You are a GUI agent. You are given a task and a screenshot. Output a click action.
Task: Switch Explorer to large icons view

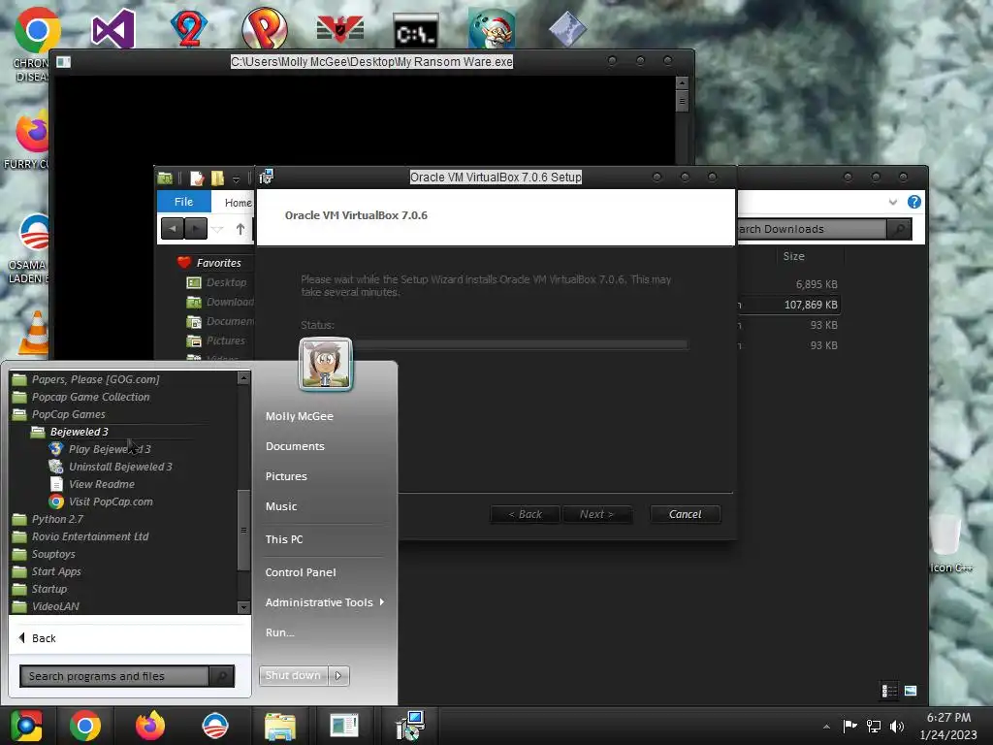tap(911, 691)
